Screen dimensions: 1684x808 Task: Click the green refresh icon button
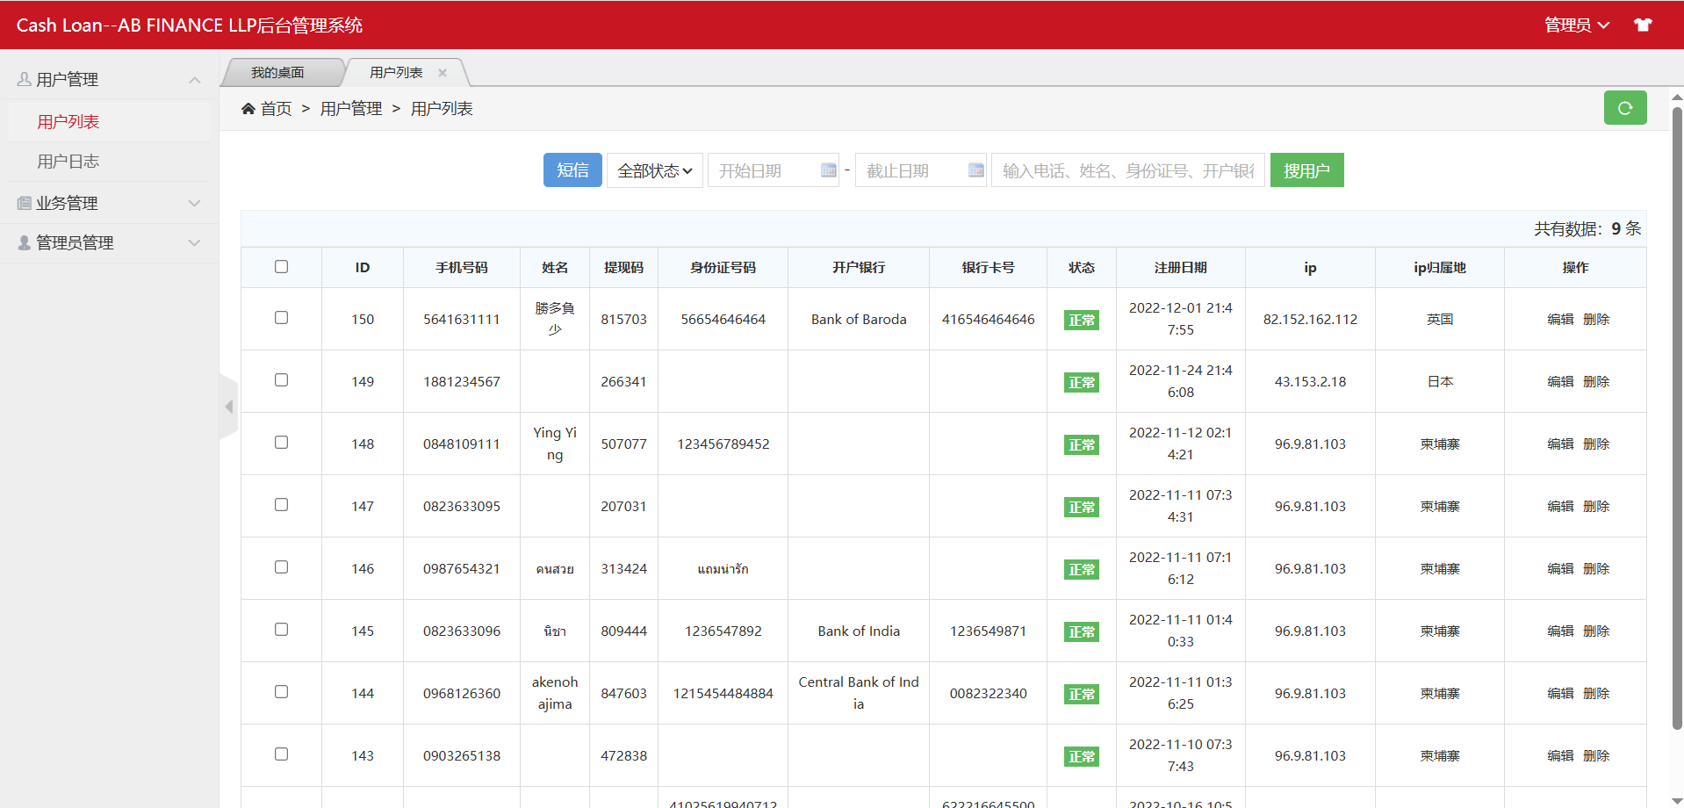[1624, 108]
